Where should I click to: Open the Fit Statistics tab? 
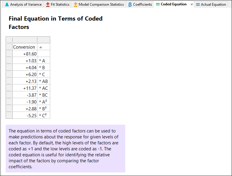(x=57, y=4)
